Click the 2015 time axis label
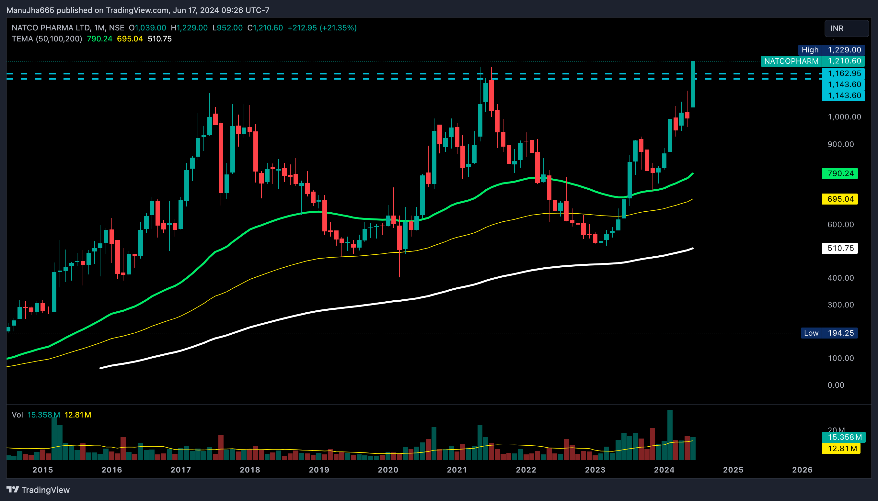878x501 pixels. tap(43, 470)
